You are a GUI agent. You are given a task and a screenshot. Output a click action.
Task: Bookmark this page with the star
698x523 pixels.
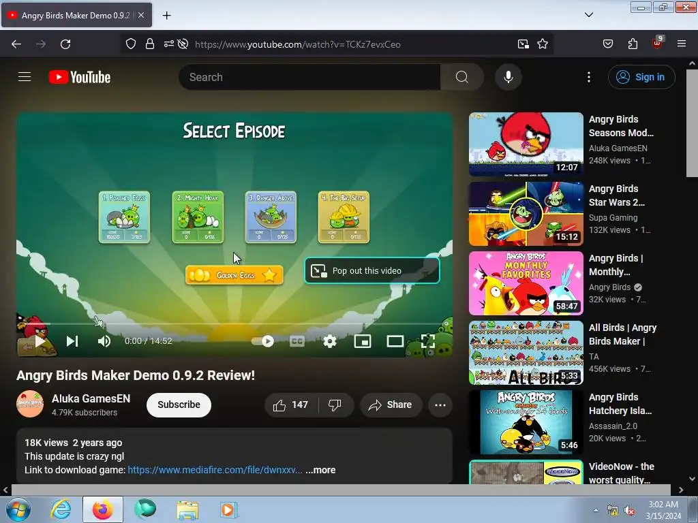(x=542, y=44)
